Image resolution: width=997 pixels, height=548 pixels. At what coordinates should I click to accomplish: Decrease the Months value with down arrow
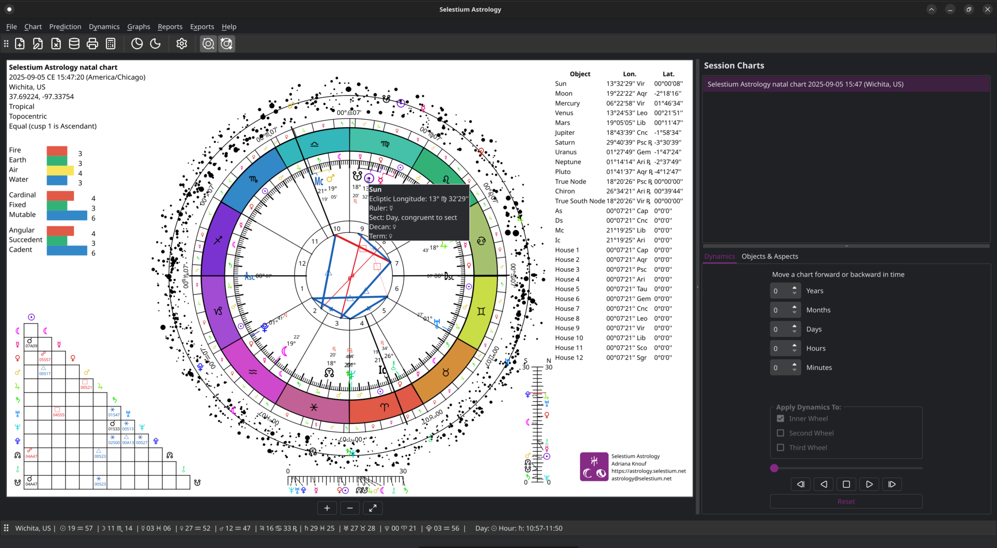click(794, 312)
